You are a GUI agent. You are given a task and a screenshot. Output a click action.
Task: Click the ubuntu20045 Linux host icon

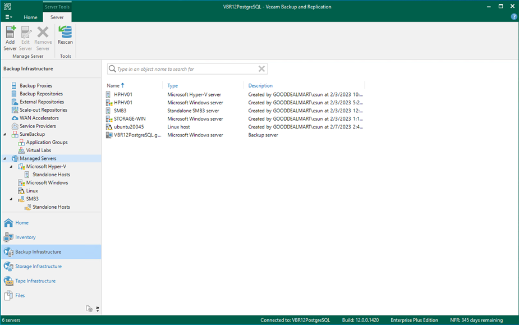pyautogui.click(x=109, y=127)
